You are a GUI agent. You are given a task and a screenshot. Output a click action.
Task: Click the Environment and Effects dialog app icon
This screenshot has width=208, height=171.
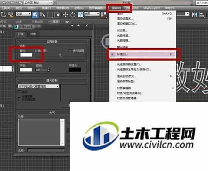pos(16,26)
